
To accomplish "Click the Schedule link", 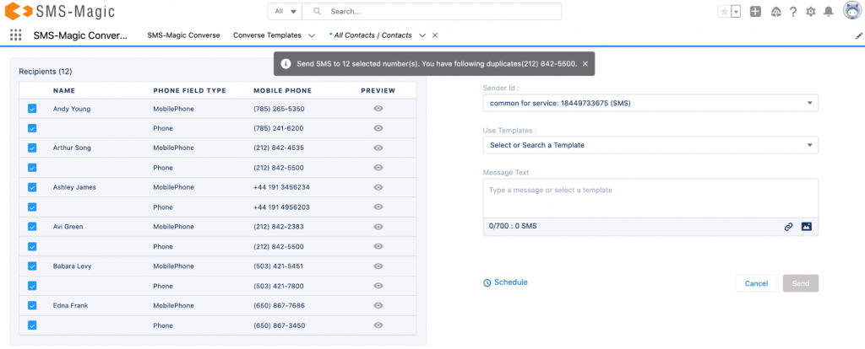I will pyautogui.click(x=505, y=282).
